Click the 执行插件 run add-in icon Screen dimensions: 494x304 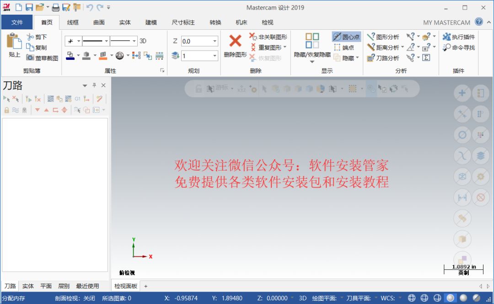point(447,37)
